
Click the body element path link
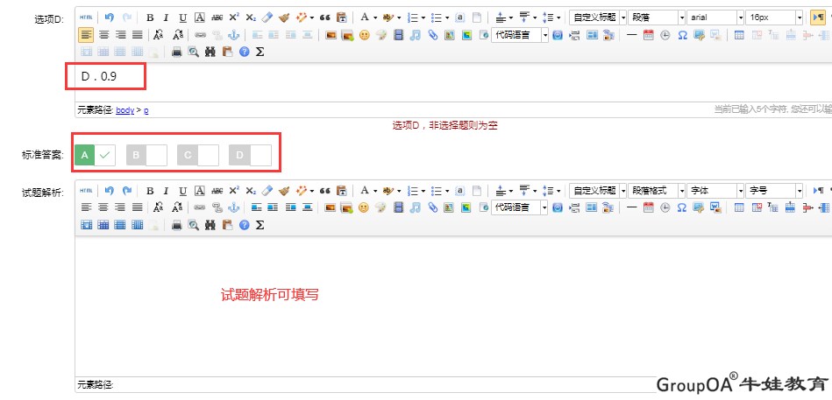125,110
